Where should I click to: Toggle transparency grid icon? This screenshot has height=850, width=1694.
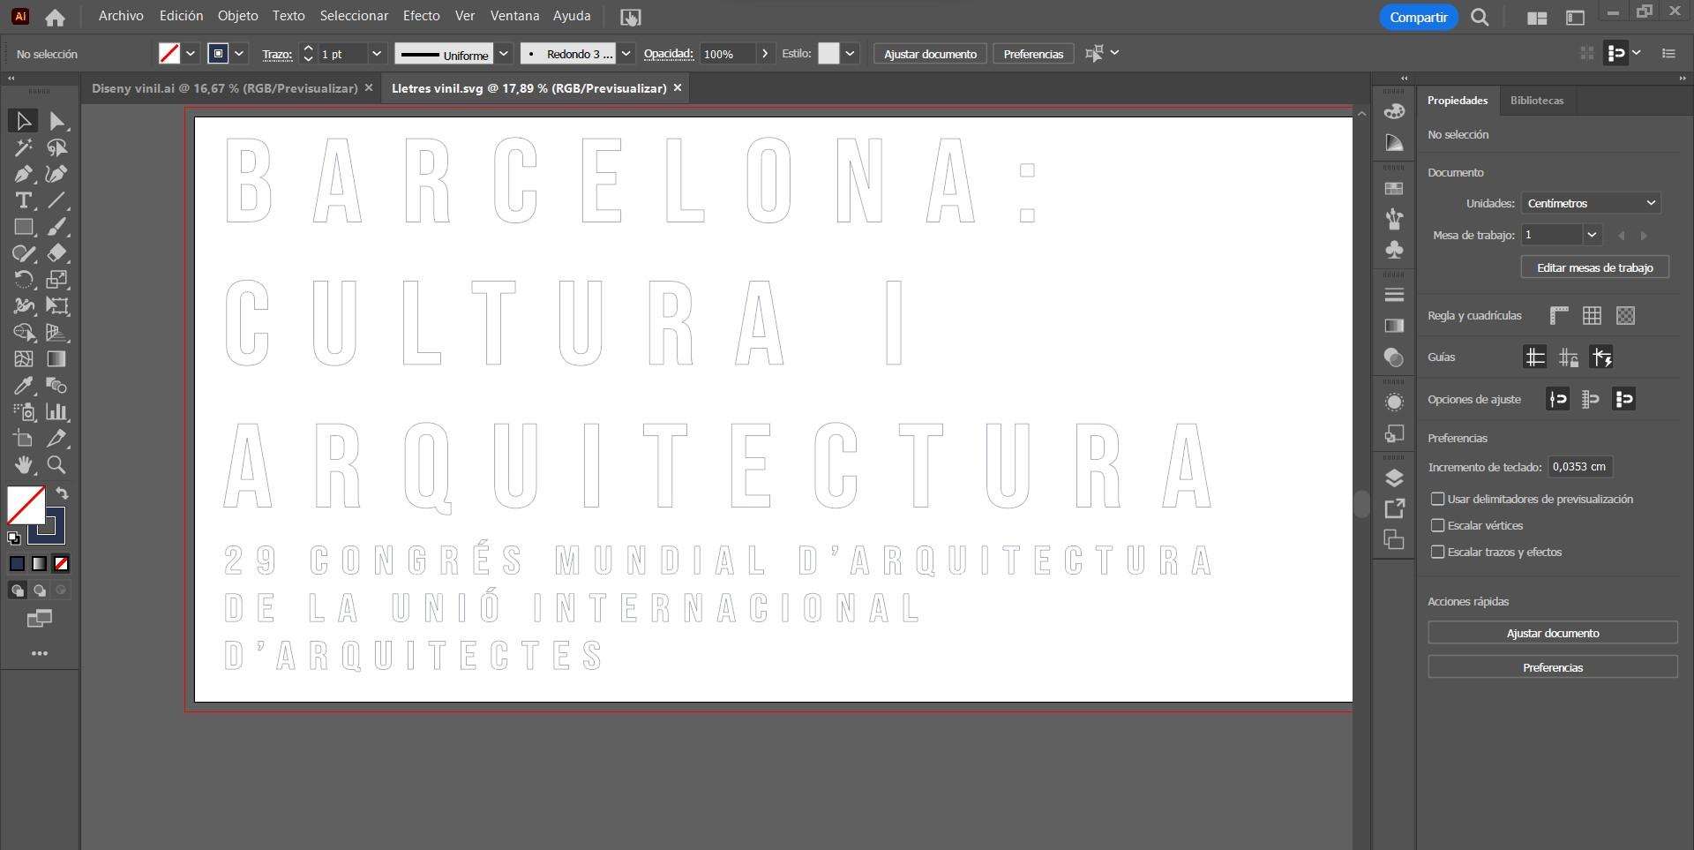(1626, 316)
